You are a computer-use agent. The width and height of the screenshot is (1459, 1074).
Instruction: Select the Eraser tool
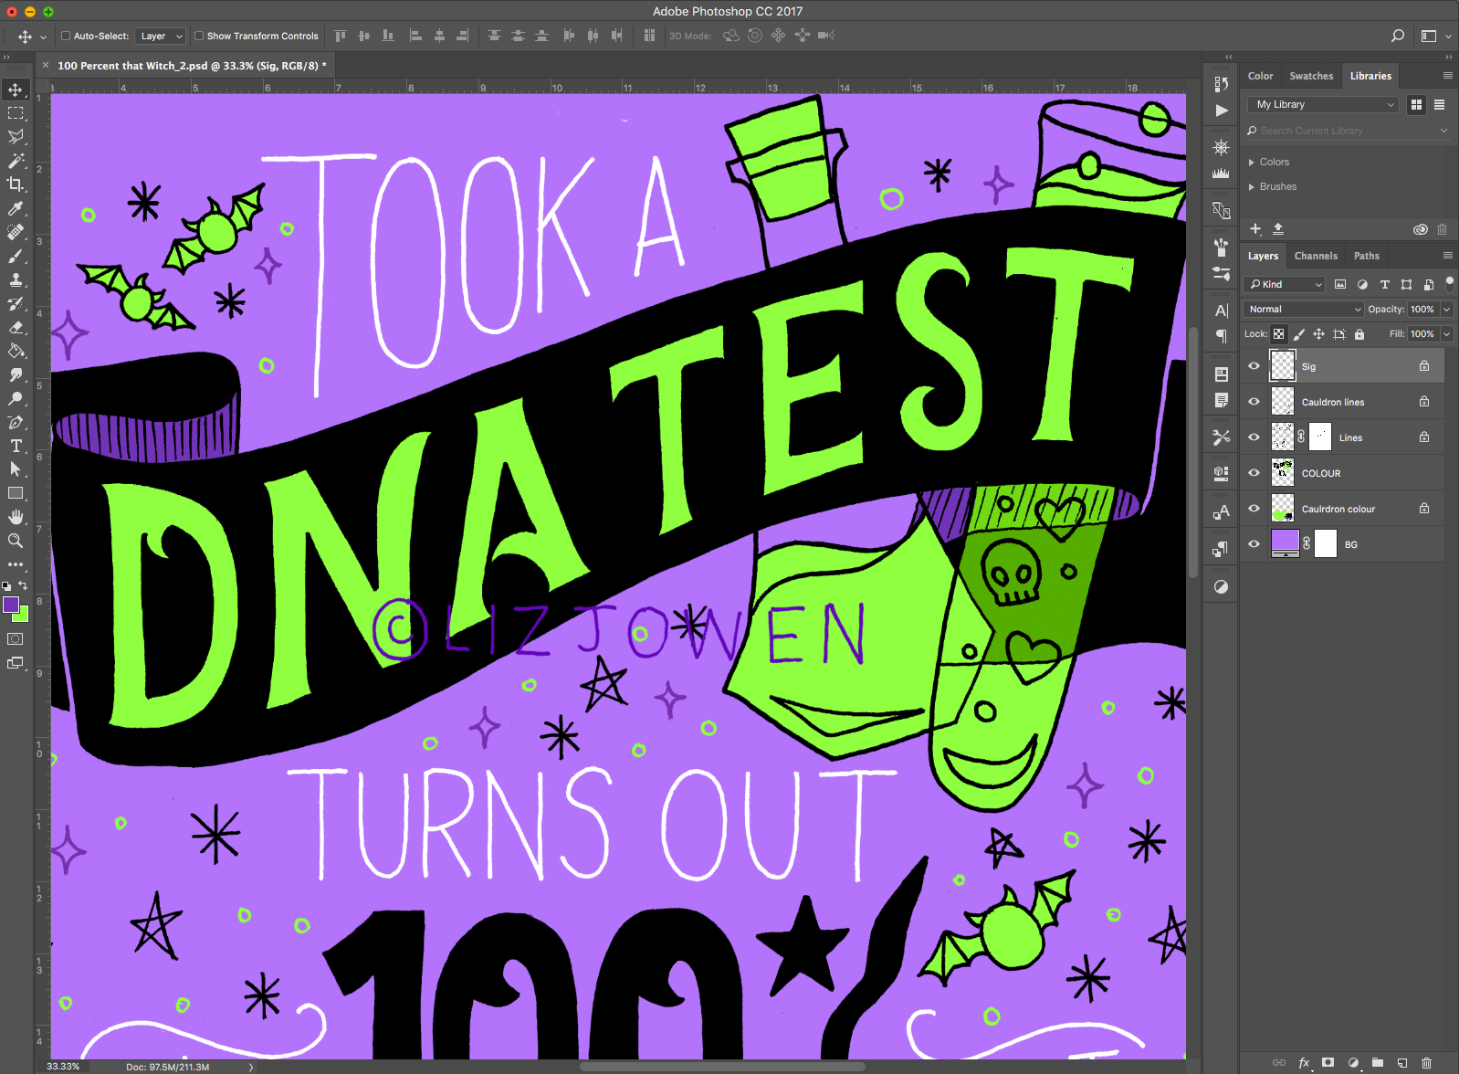pos(16,327)
